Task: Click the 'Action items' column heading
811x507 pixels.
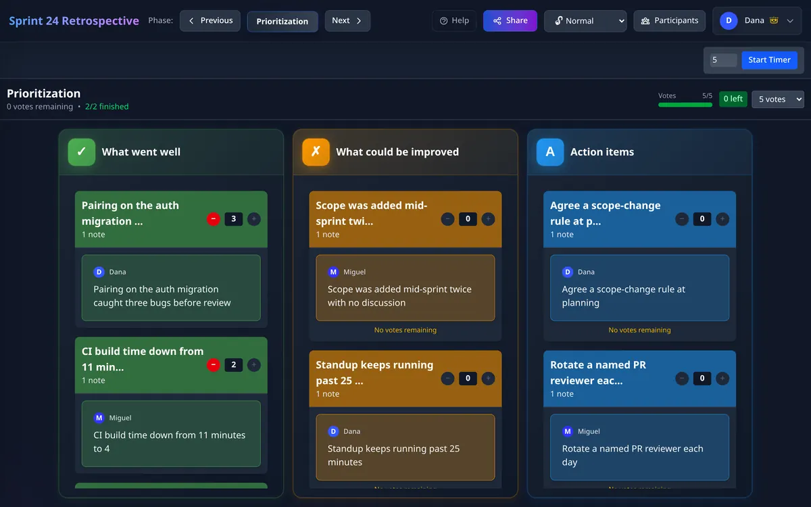Action: coord(602,152)
